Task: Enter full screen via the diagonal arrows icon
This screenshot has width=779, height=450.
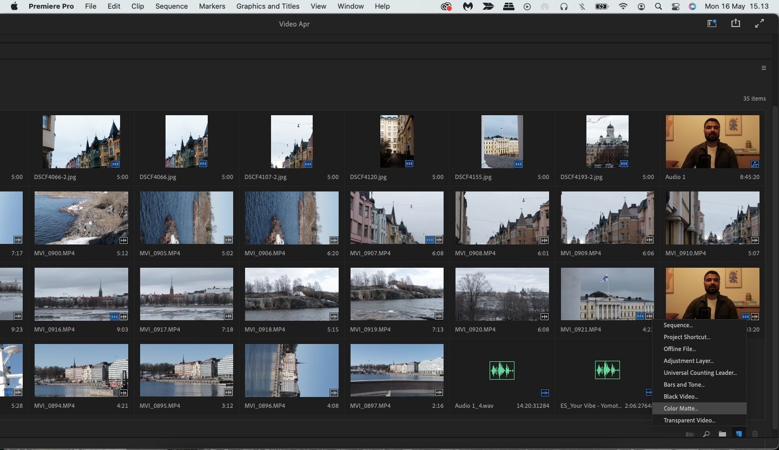Action: pos(759,23)
